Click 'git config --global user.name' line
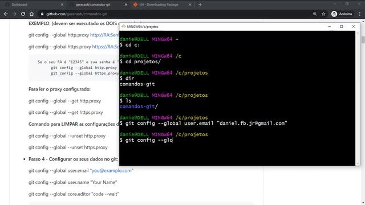This screenshot has width=365, height=205. 72,182
